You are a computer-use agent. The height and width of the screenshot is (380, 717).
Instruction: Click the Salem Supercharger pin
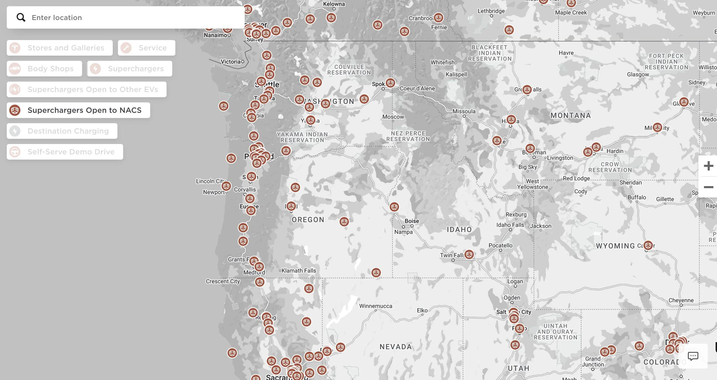click(251, 176)
